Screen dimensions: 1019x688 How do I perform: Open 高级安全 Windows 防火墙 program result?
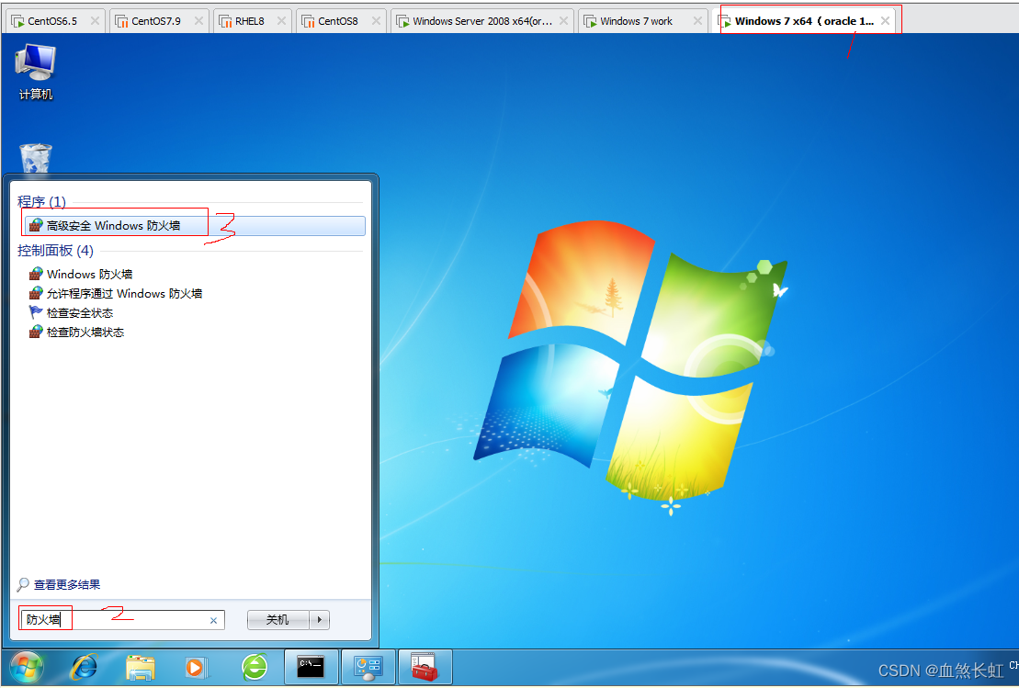coord(195,225)
